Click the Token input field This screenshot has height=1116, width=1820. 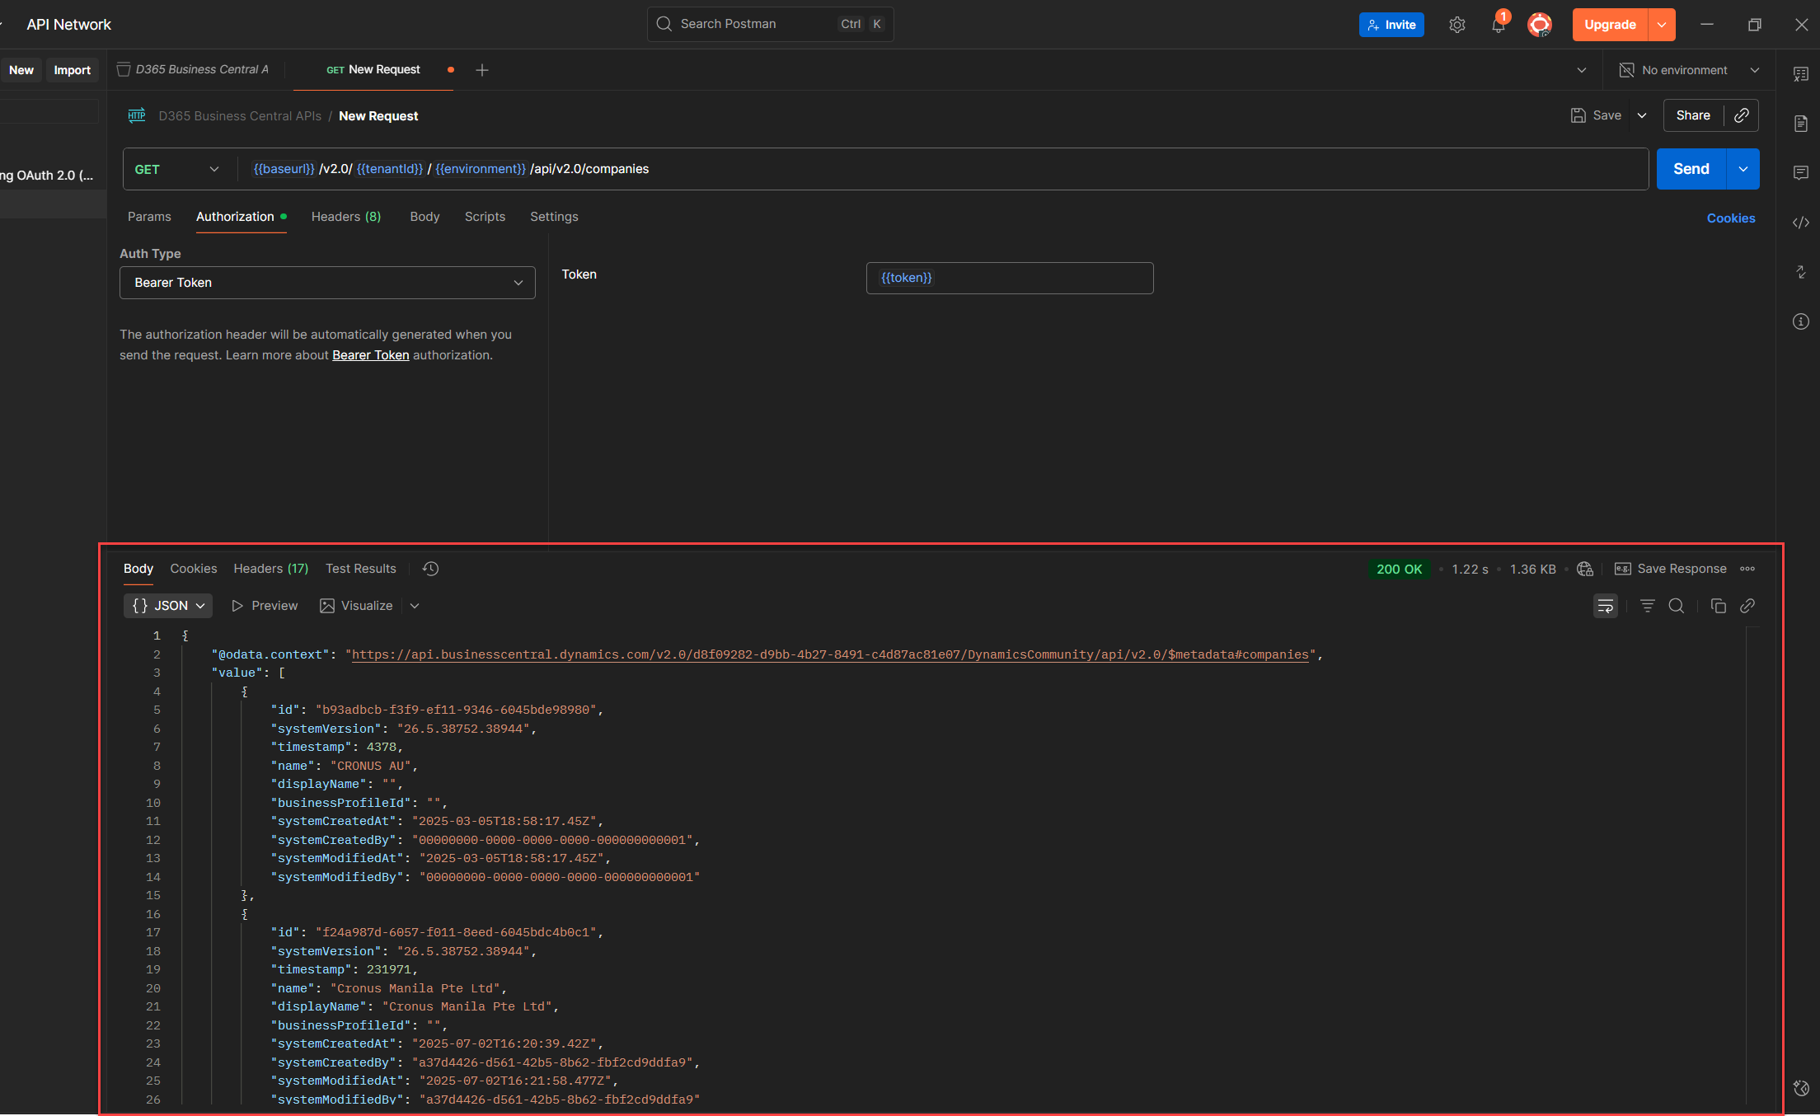tap(1009, 278)
